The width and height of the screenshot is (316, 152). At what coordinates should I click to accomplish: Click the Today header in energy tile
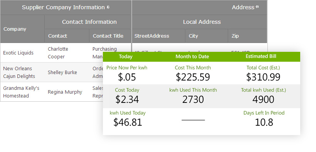(x=126, y=56)
